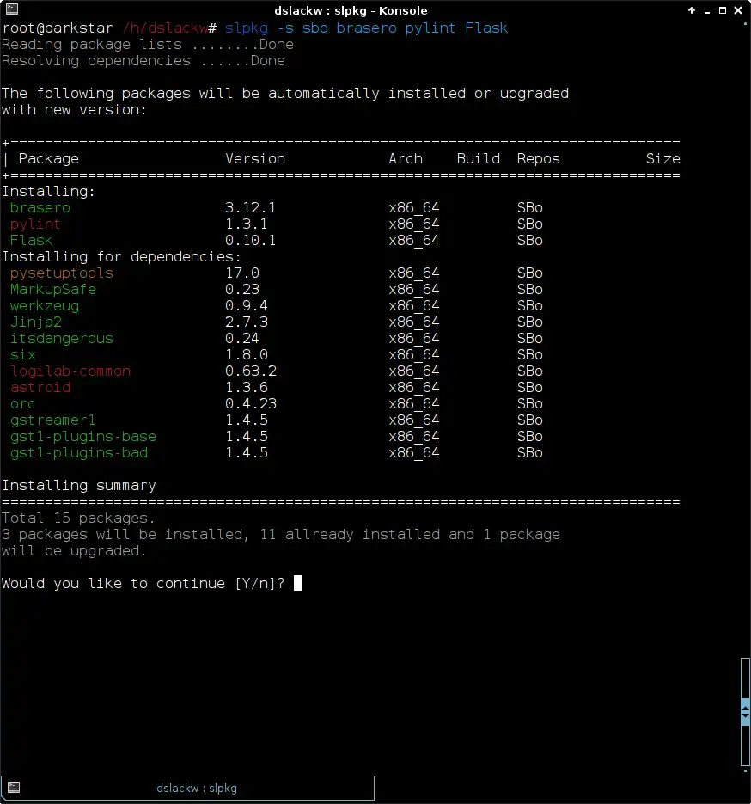
Task: Click the 'gstreamer1' dependency name
Action: pyautogui.click(x=52, y=420)
